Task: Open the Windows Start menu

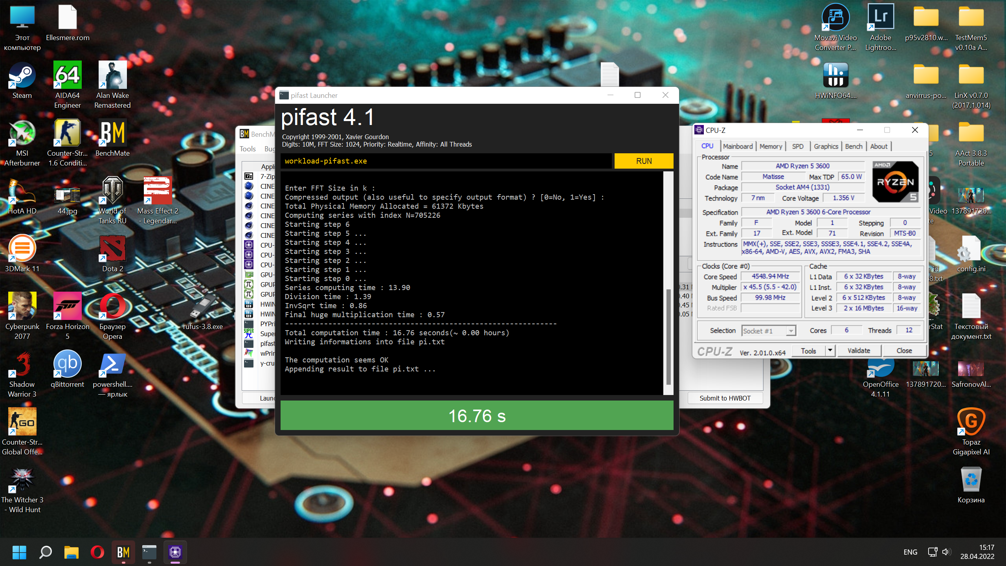Action: point(19,552)
